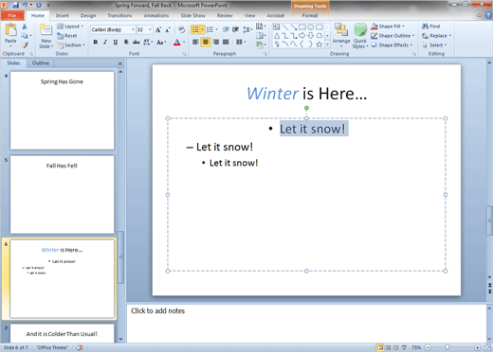Click the Find button
Viewport: 493px width, 352px height.
(431, 26)
